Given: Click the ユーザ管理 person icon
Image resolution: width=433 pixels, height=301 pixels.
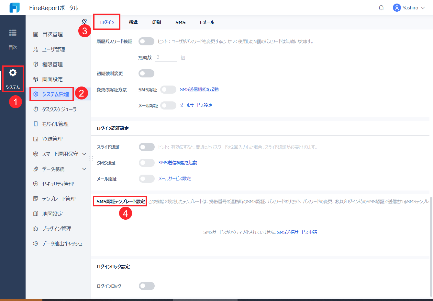Looking at the screenshot, I should coord(36,49).
